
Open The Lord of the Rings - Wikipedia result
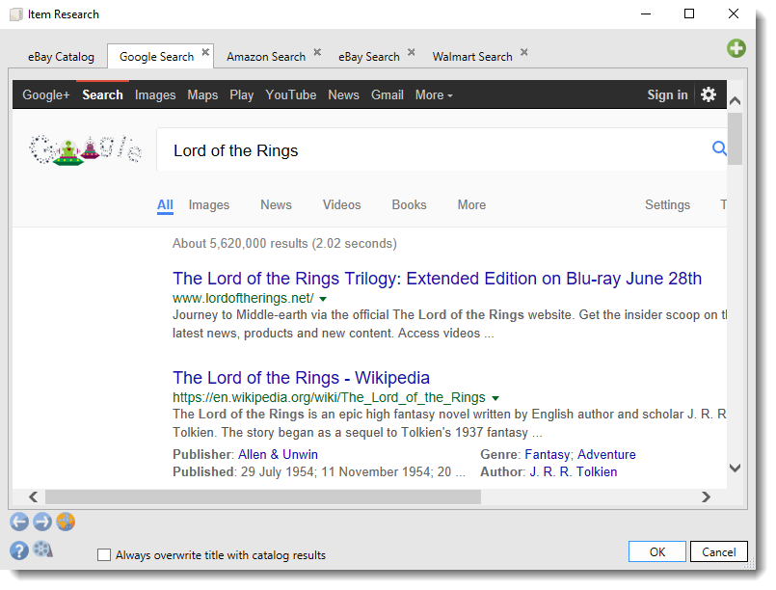301,378
